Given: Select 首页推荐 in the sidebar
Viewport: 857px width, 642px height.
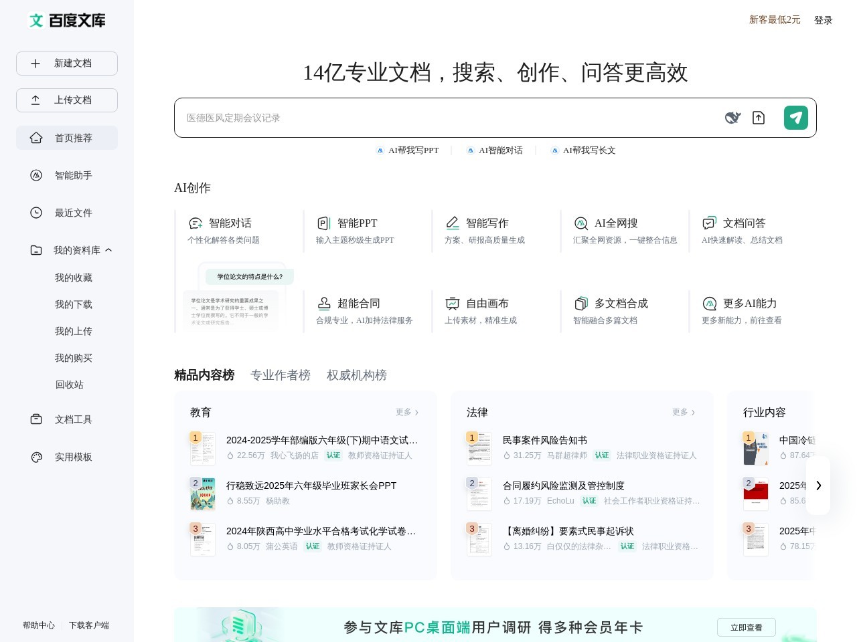Looking at the screenshot, I should click(x=74, y=138).
